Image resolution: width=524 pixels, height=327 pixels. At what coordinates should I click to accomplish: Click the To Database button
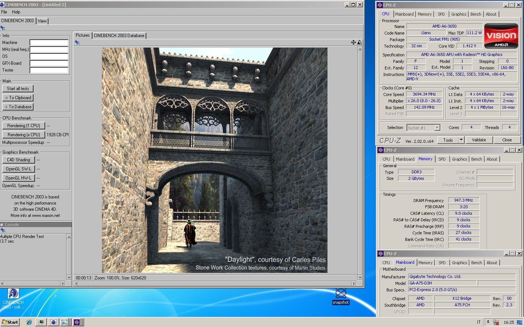18,107
